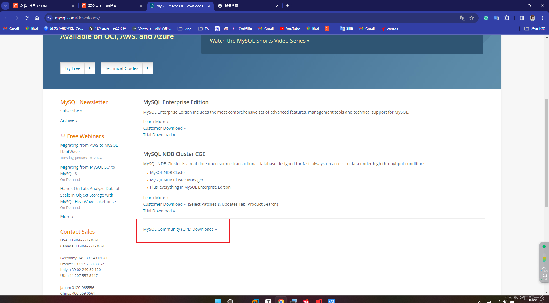Reload the MySQL downloads page

(x=27, y=18)
